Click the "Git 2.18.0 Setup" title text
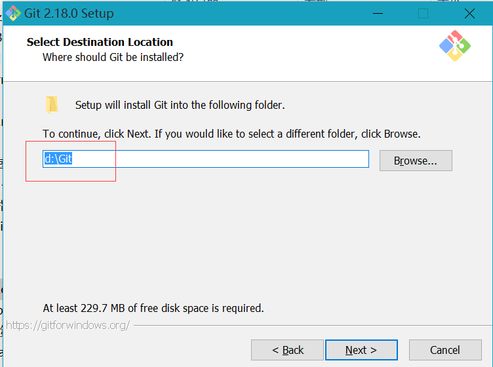This screenshot has width=493, height=367. pyautogui.click(x=69, y=13)
